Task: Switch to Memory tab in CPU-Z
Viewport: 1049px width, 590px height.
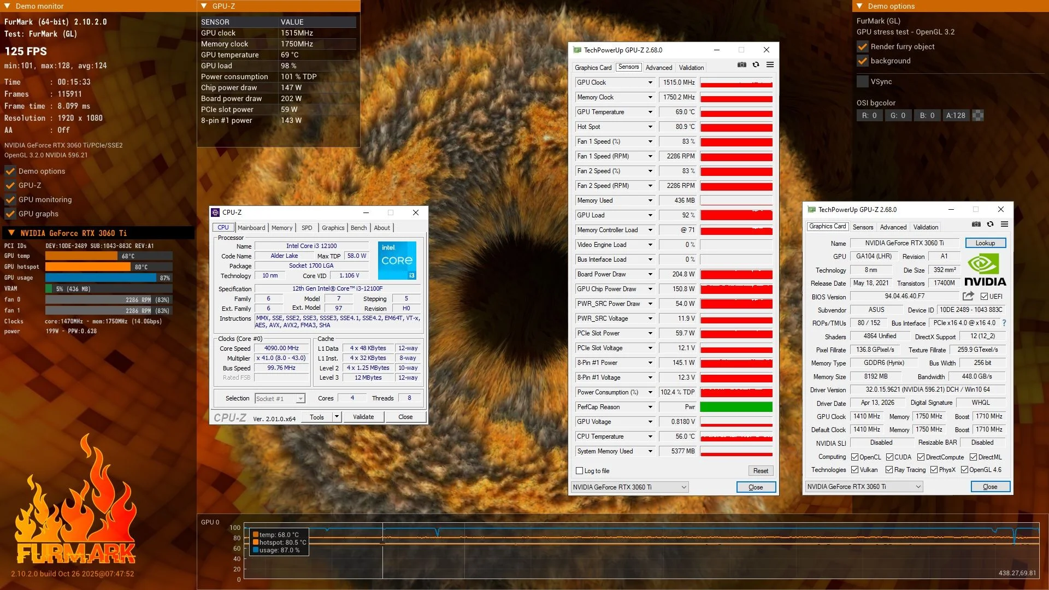Action: 282,228
